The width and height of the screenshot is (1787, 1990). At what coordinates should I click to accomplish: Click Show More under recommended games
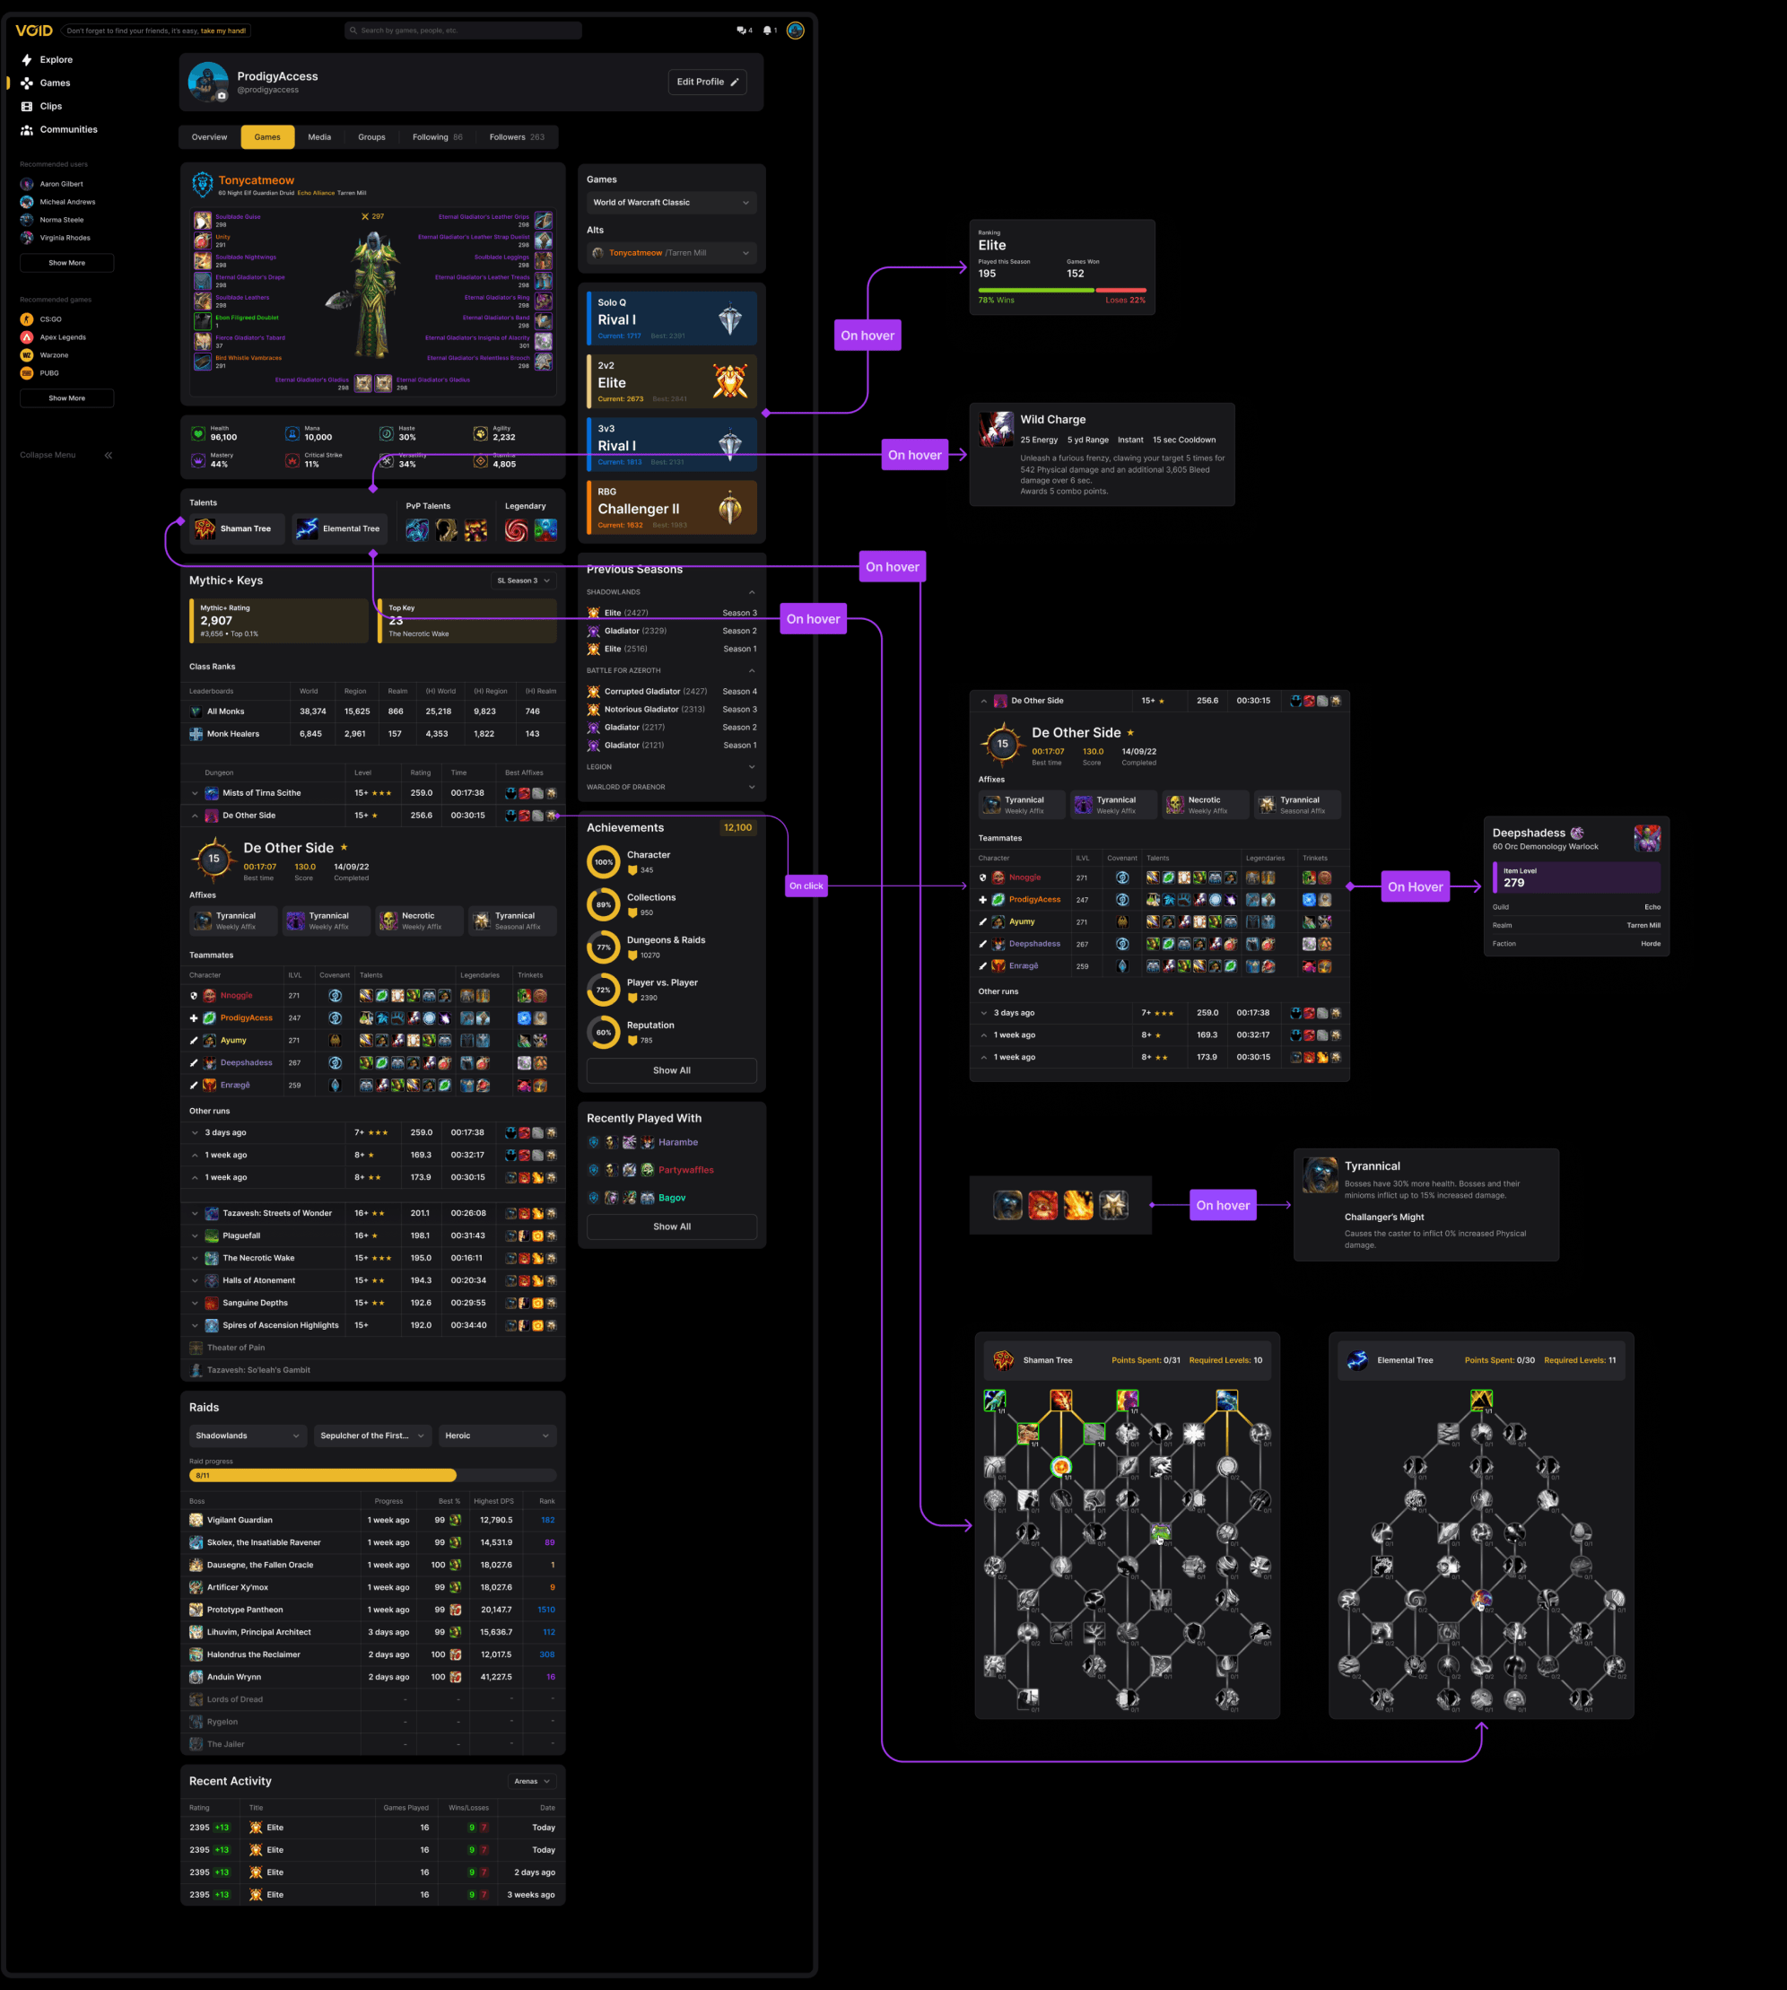[x=66, y=397]
